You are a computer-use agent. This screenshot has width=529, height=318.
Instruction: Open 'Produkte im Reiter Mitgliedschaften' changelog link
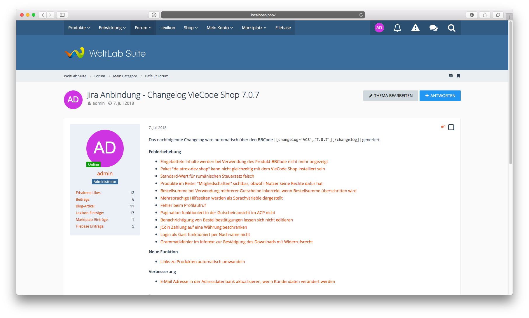tap(242, 184)
